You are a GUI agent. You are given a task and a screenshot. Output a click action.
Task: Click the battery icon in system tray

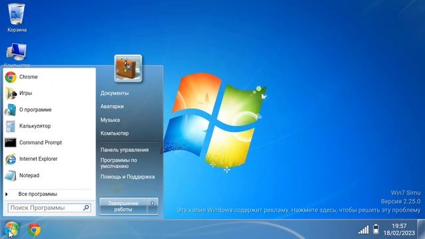click(x=376, y=229)
